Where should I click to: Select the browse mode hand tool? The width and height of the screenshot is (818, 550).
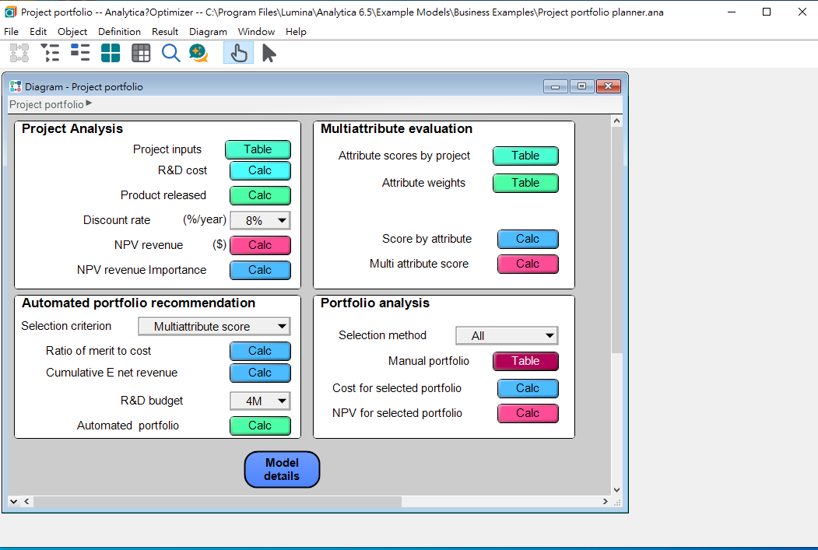pos(238,53)
